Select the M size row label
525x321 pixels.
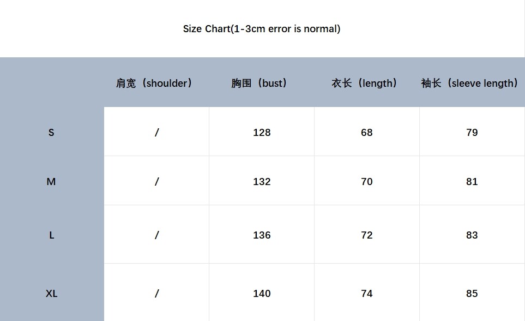pyautogui.click(x=51, y=181)
